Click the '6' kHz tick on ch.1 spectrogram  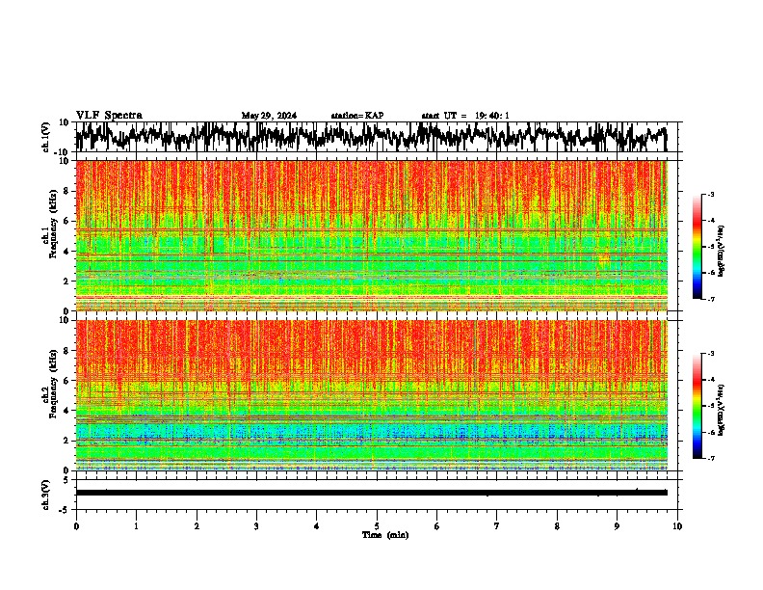(x=67, y=222)
